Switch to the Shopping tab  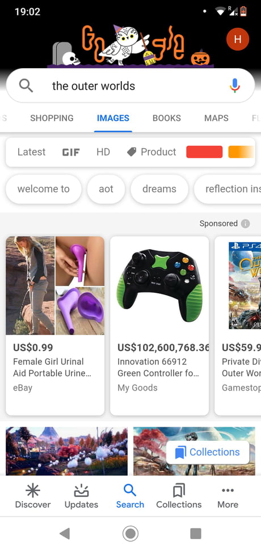point(52,118)
